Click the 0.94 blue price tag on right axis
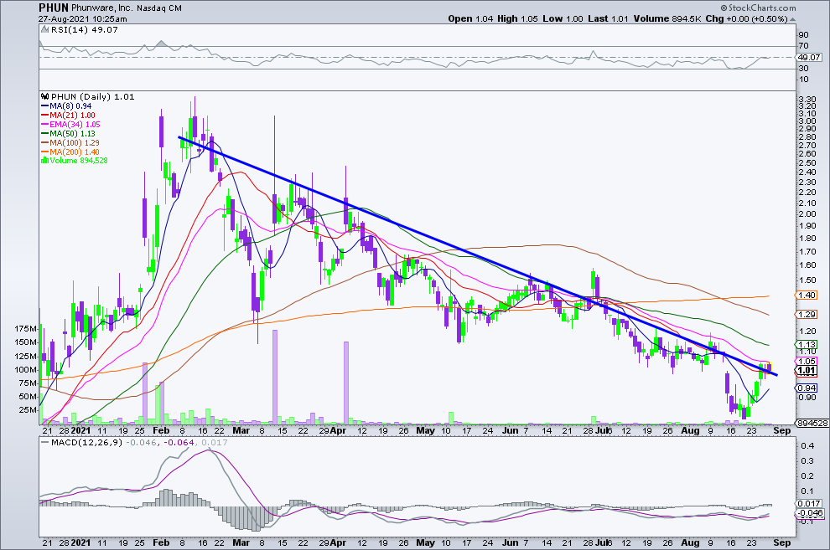The image size is (830, 550). click(x=807, y=388)
